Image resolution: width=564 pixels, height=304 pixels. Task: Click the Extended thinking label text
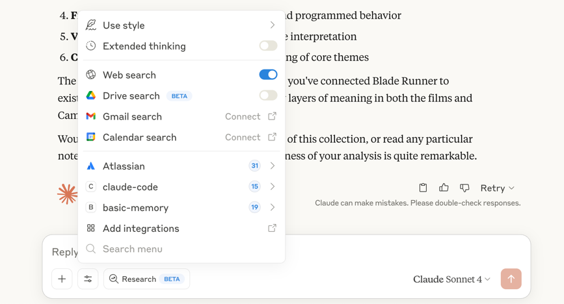pos(144,46)
